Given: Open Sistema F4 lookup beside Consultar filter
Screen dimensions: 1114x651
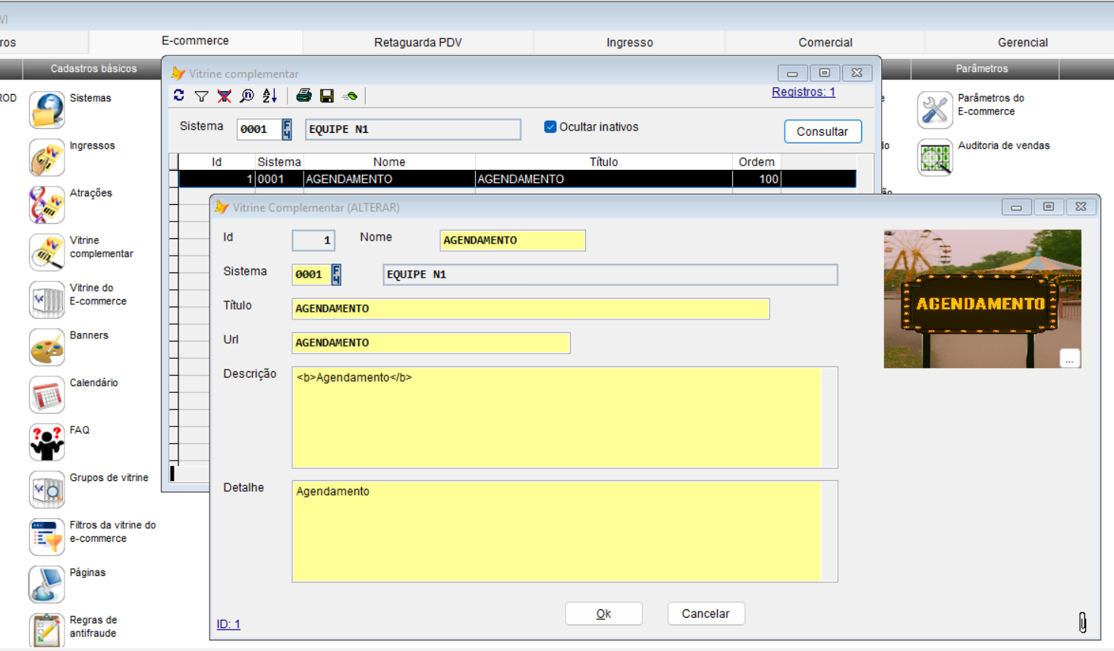Looking at the screenshot, I should pos(287,129).
